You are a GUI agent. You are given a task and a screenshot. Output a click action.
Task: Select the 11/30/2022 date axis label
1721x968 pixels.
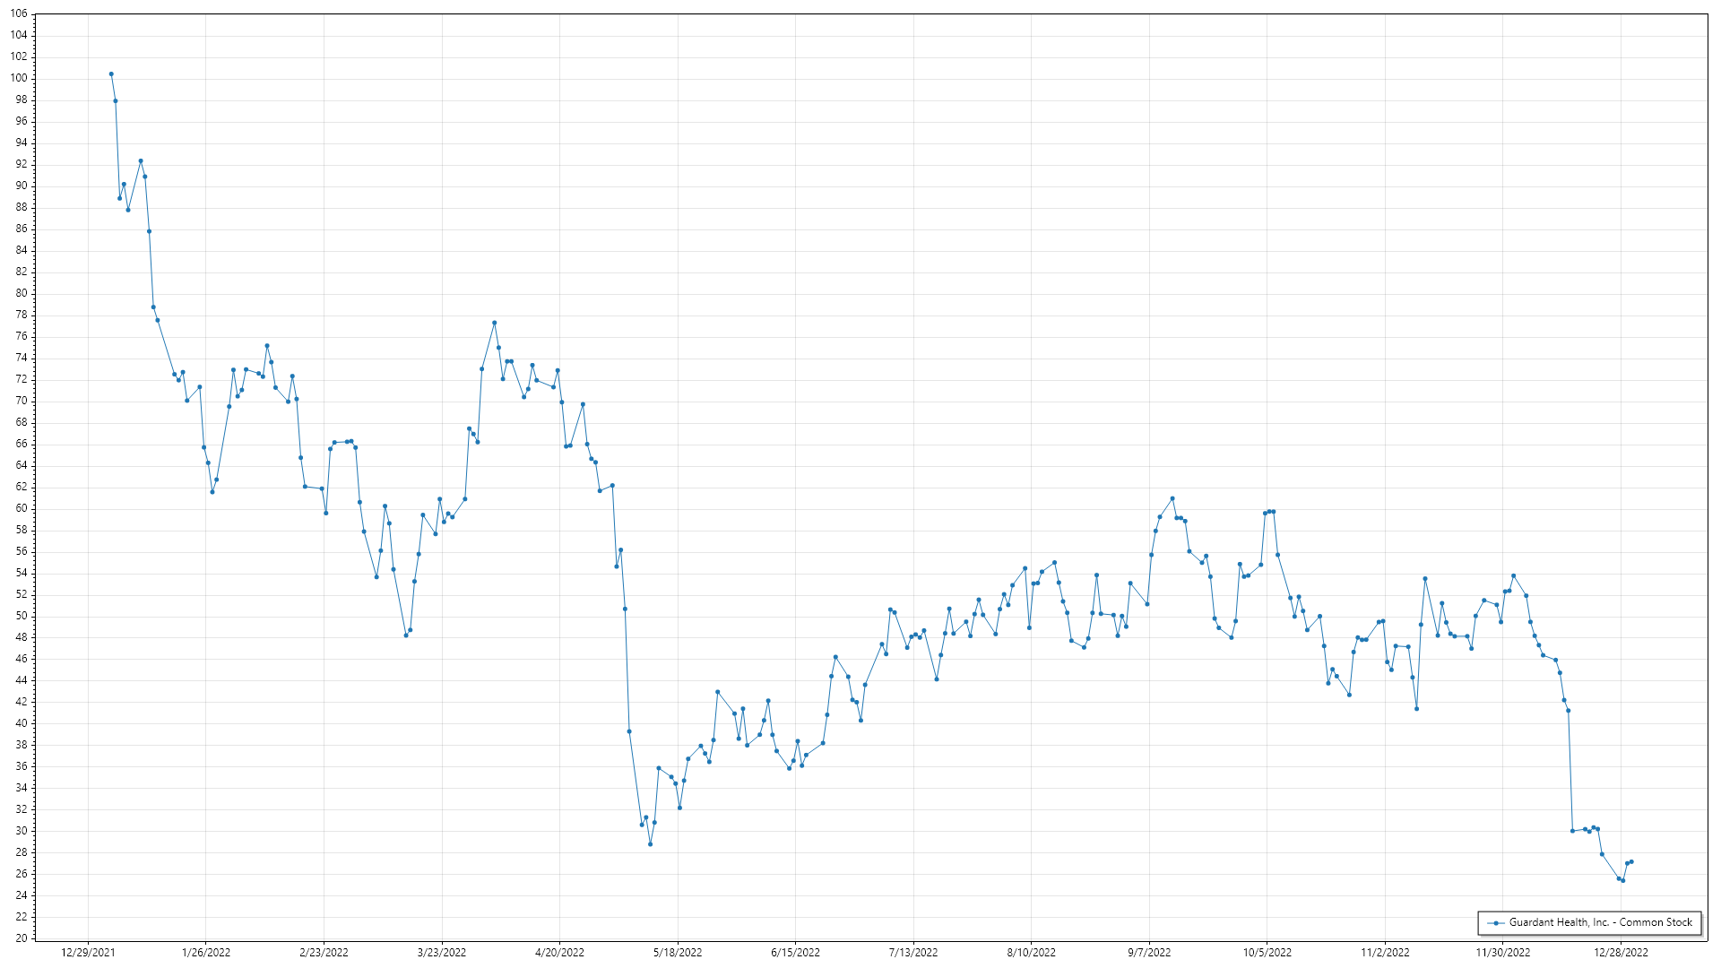(x=1503, y=953)
